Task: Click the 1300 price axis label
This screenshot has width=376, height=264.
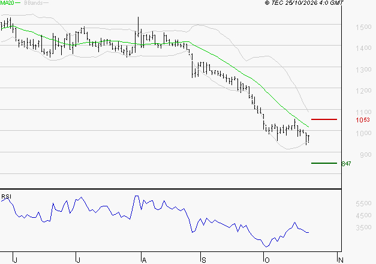Action: [364, 70]
